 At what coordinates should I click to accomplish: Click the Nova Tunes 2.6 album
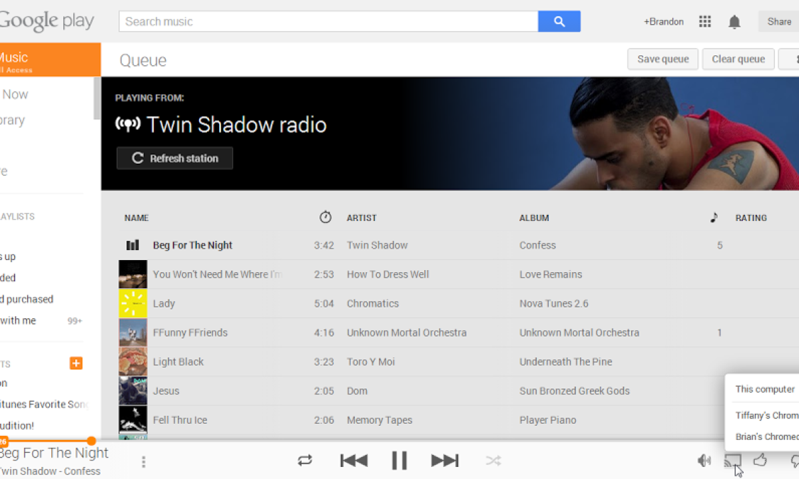(554, 303)
